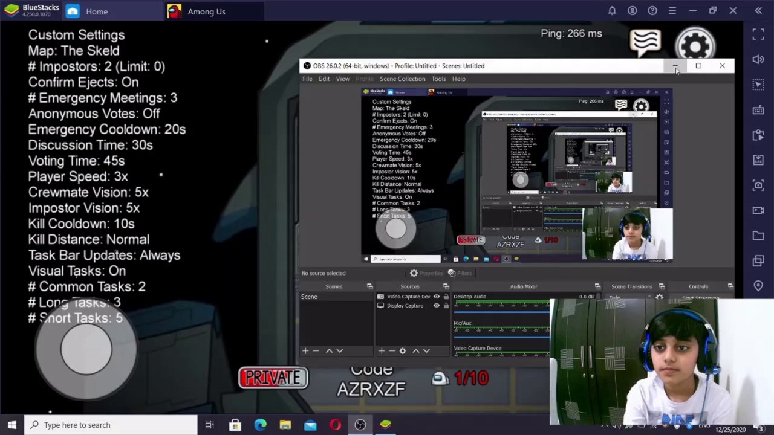
Task: Hide the Video Capture Device source
Action: (436, 297)
